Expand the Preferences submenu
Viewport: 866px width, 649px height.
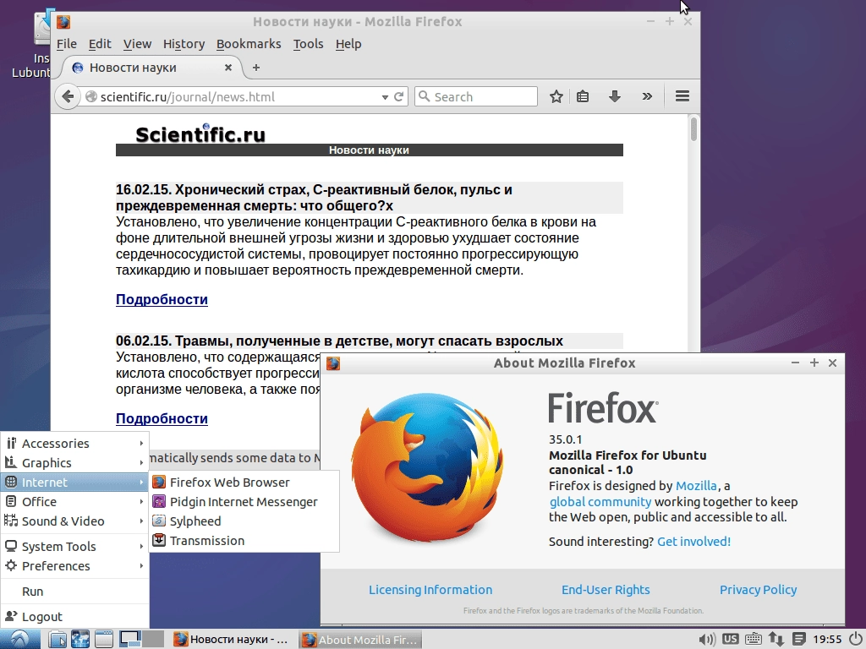point(75,565)
